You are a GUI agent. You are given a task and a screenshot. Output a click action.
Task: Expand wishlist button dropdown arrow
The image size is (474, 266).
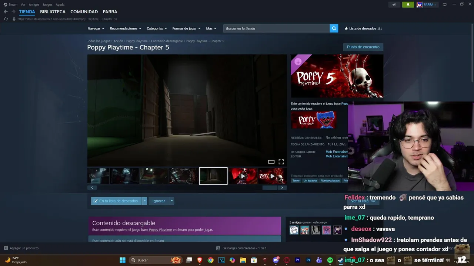click(x=144, y=201)
